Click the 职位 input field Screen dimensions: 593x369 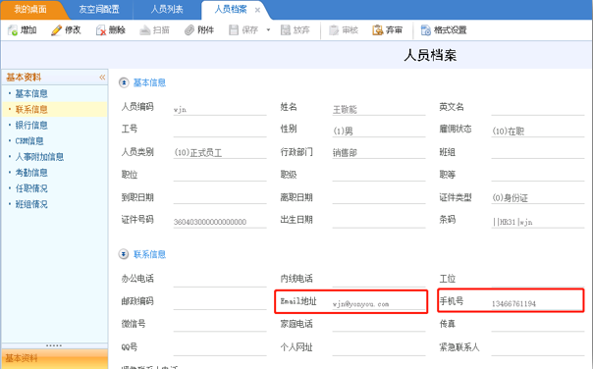point(220,175)
